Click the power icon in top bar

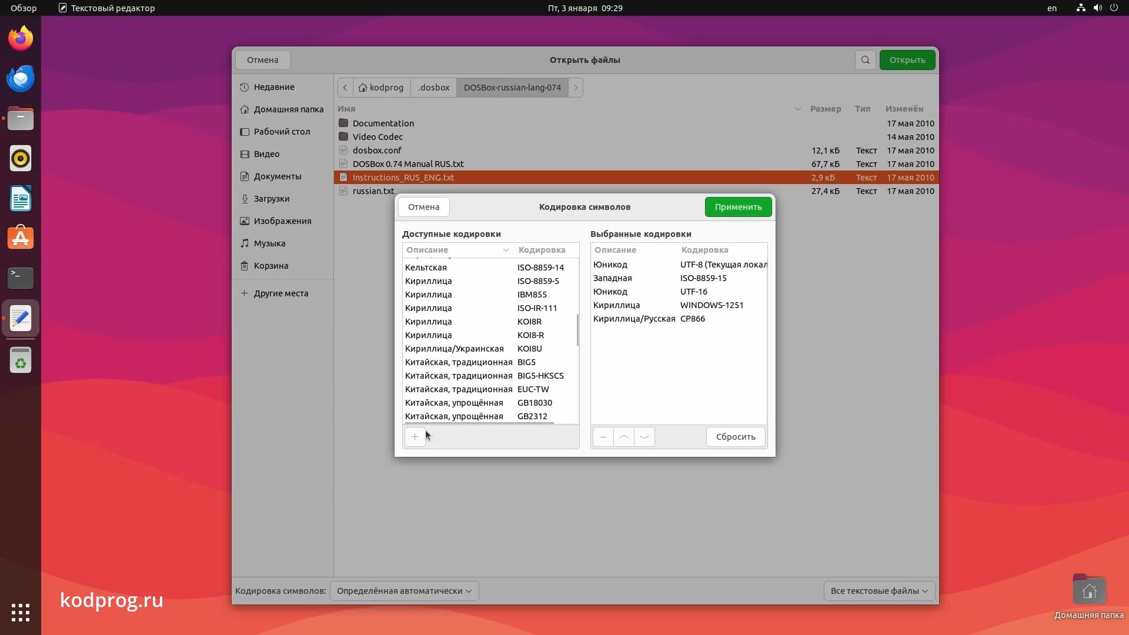[x=1114, y=8]
